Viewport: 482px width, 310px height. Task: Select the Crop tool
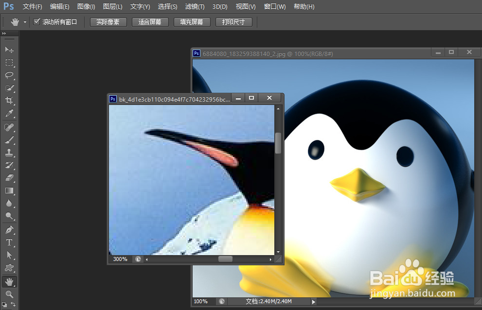(9, 101)
